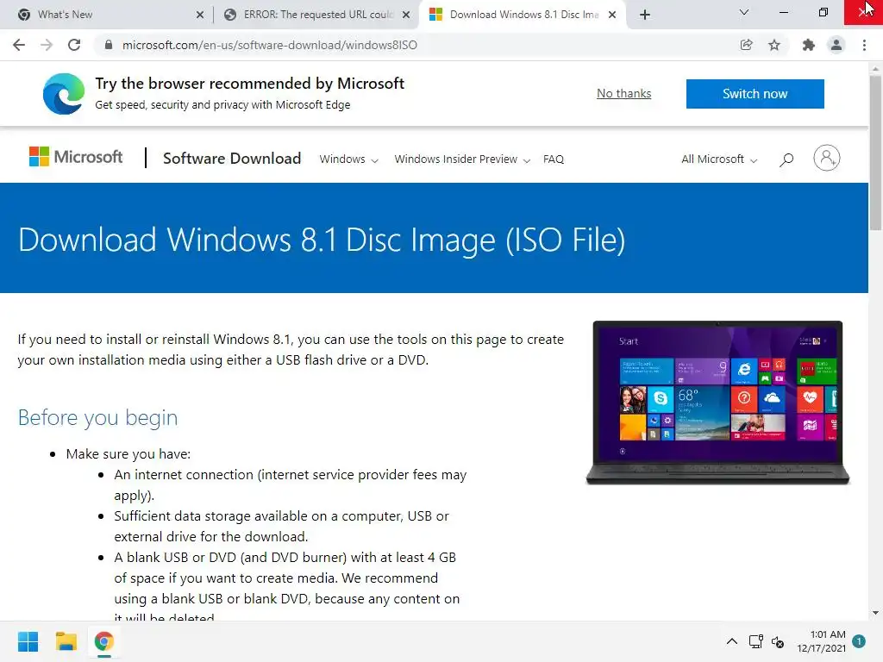The image size is (883, 662).
Task: Expand the All Microsoft menu
Action: pos(719,159)
